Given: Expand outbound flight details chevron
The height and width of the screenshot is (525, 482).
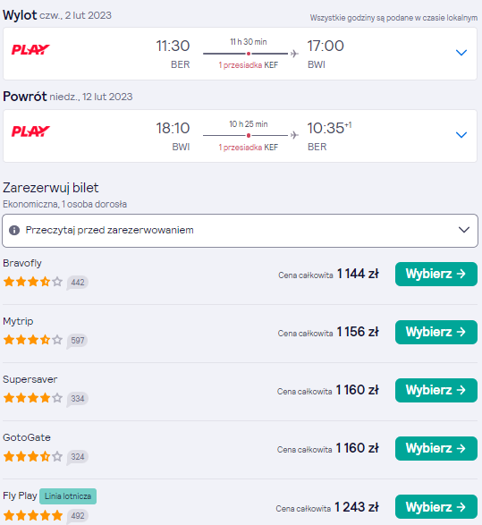Looking at the screenshot, I should click(x=461, y=53).
